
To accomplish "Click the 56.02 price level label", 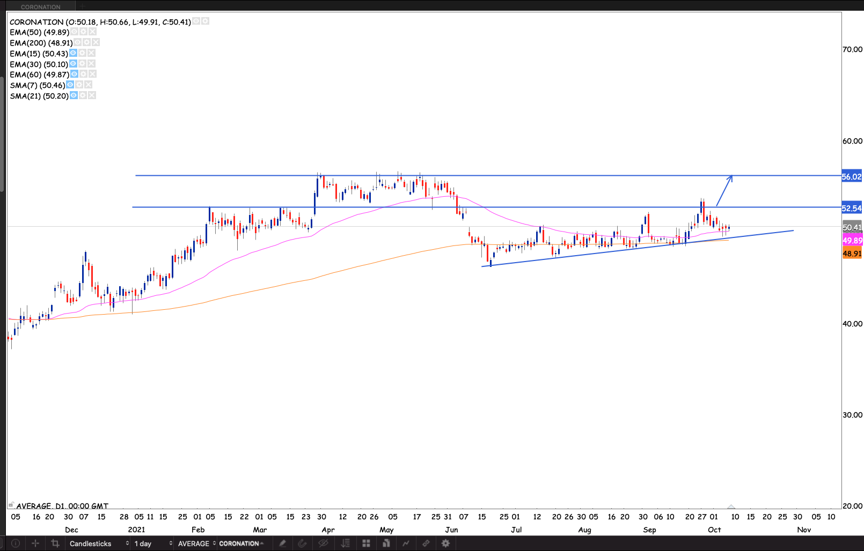I will tap(852, 176).
